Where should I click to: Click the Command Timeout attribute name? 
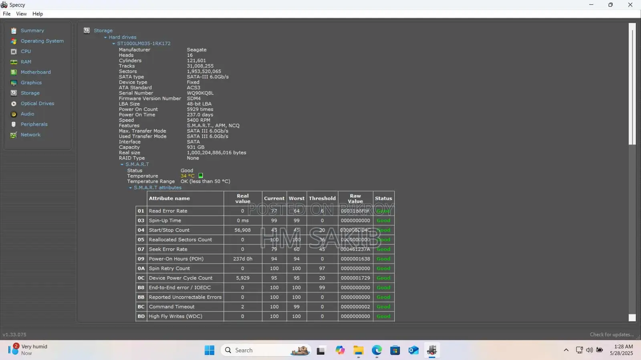click(x=171, y=307)
